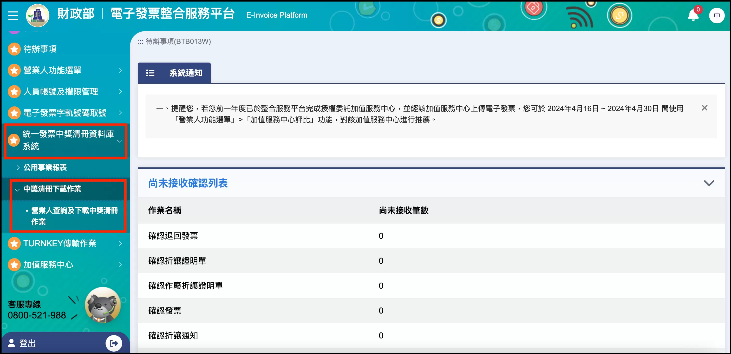The height and width of the screenshot is (354, 731).
Task: Click the star icon beside 加值服務中心
Action: pos(14,264)
